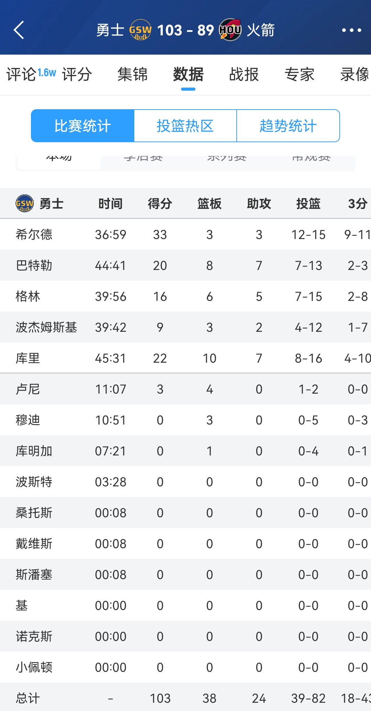Keep the 比赛统计 view selected
371x711 pixels.
pyautogui.click(x=82, y=126)
